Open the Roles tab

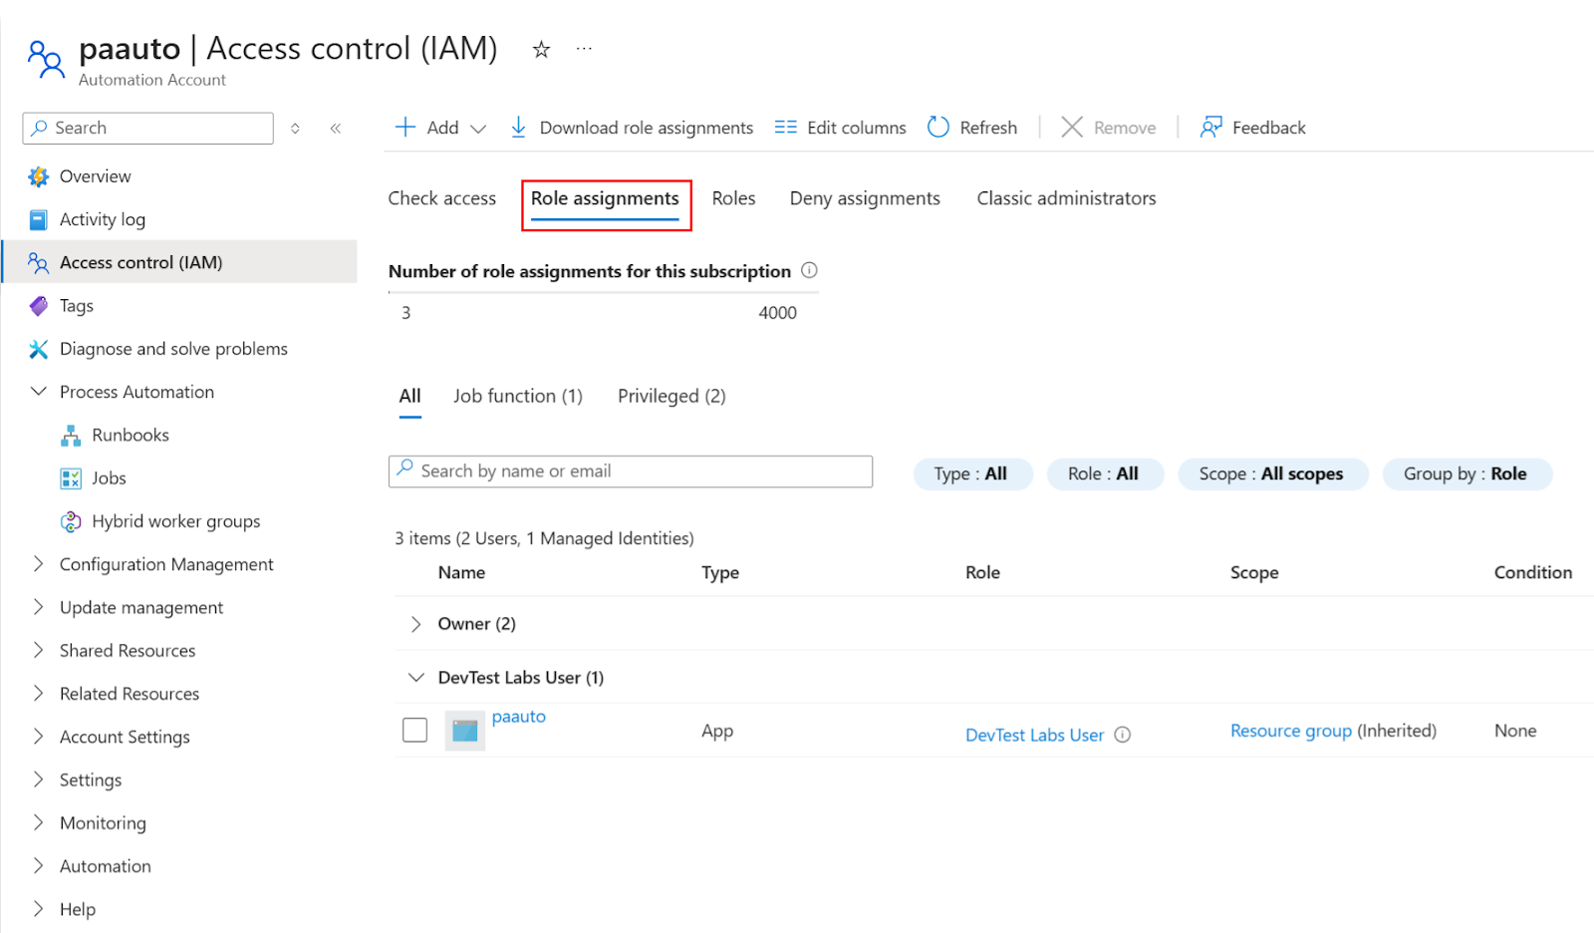[x=733, y=198]
